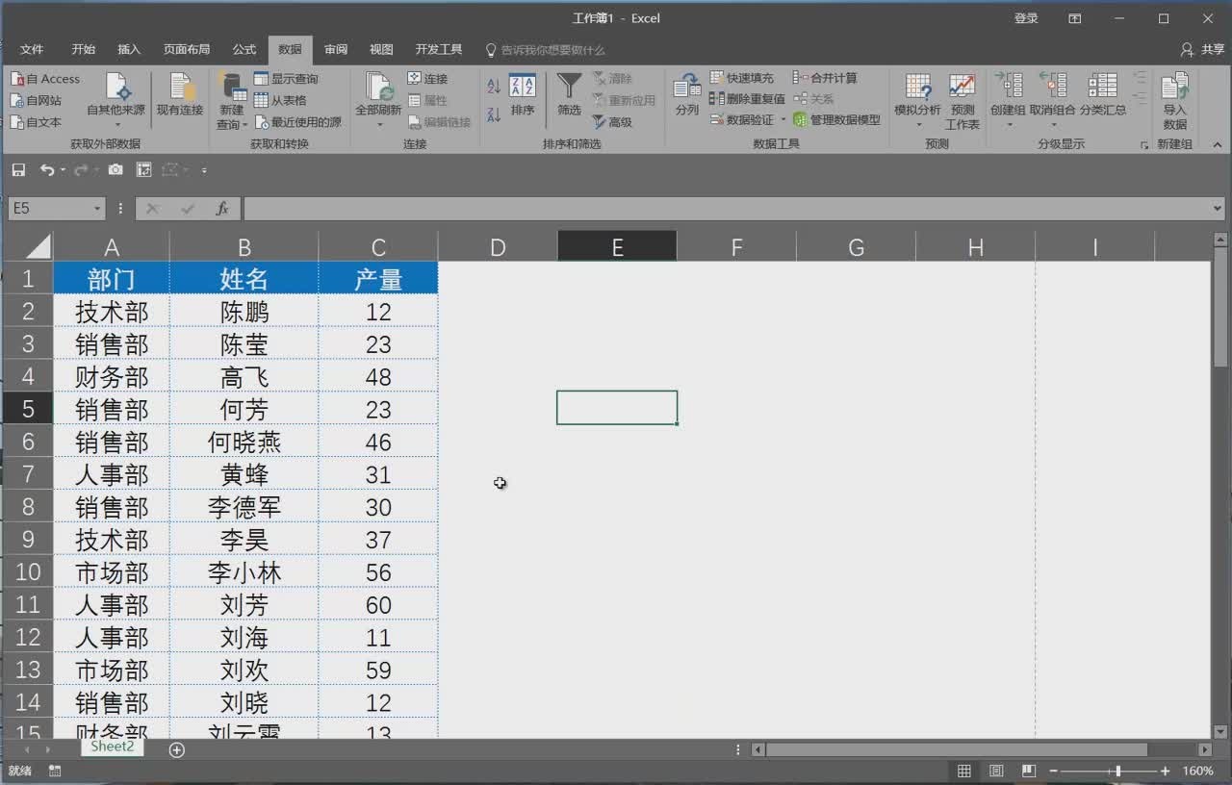Add a new sheet with plus button
1232x785 pixels.
(x=177, y=749)
